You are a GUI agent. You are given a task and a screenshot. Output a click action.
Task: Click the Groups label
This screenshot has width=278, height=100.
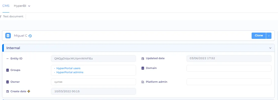15,70
